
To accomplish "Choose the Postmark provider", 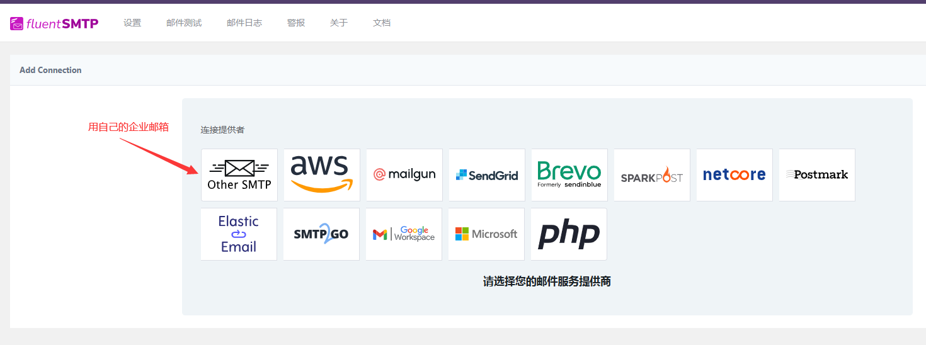I will click(817, 175).
